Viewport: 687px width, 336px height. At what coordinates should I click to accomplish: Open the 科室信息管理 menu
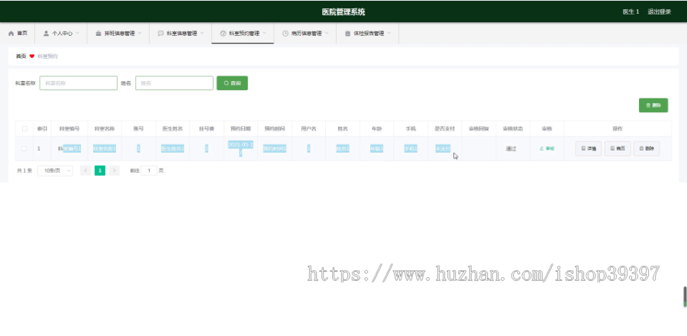tap(180, 34)
